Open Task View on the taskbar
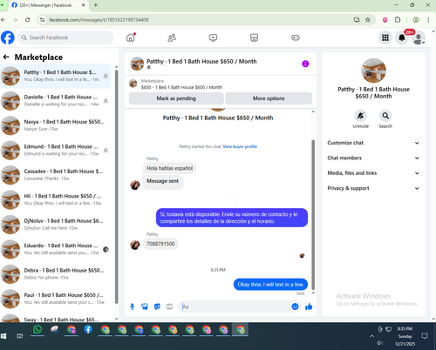 [x=20, y=336]
